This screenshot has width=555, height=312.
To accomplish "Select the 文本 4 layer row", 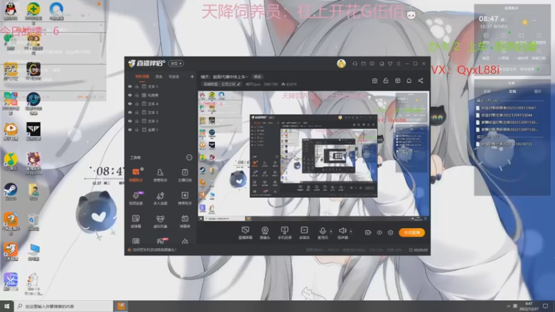I will (161, 103).
